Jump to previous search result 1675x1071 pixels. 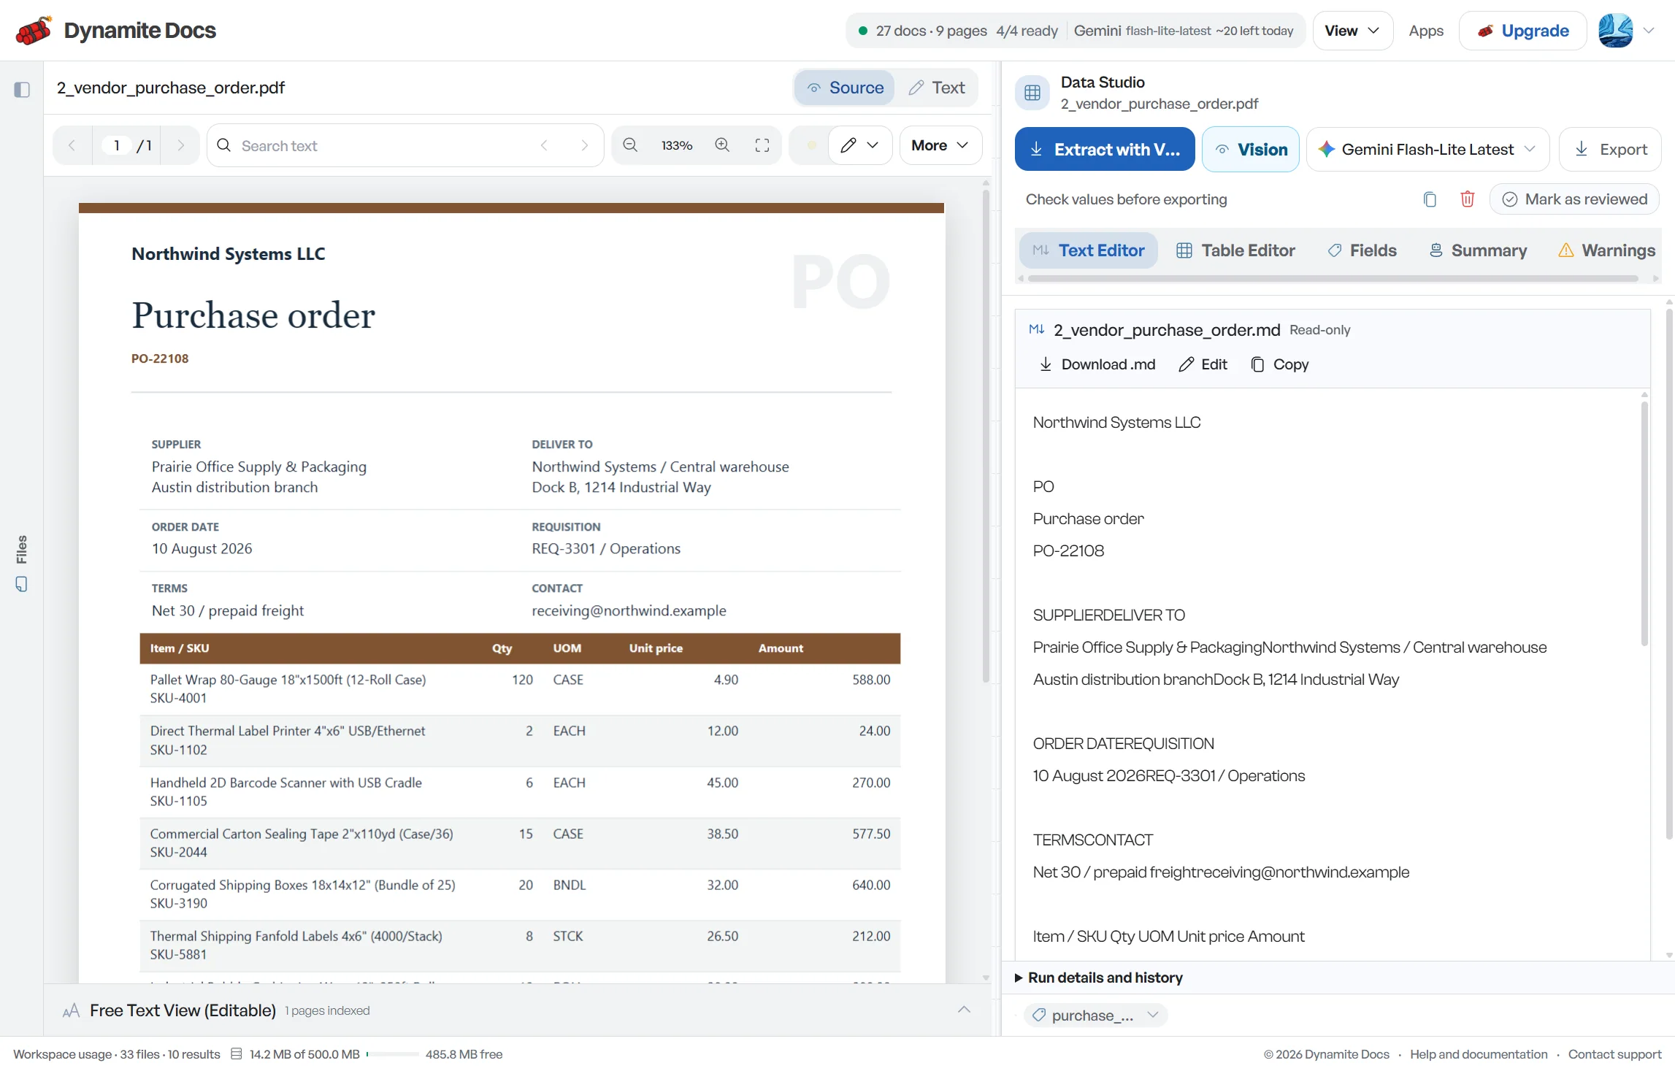click(544, 145)
